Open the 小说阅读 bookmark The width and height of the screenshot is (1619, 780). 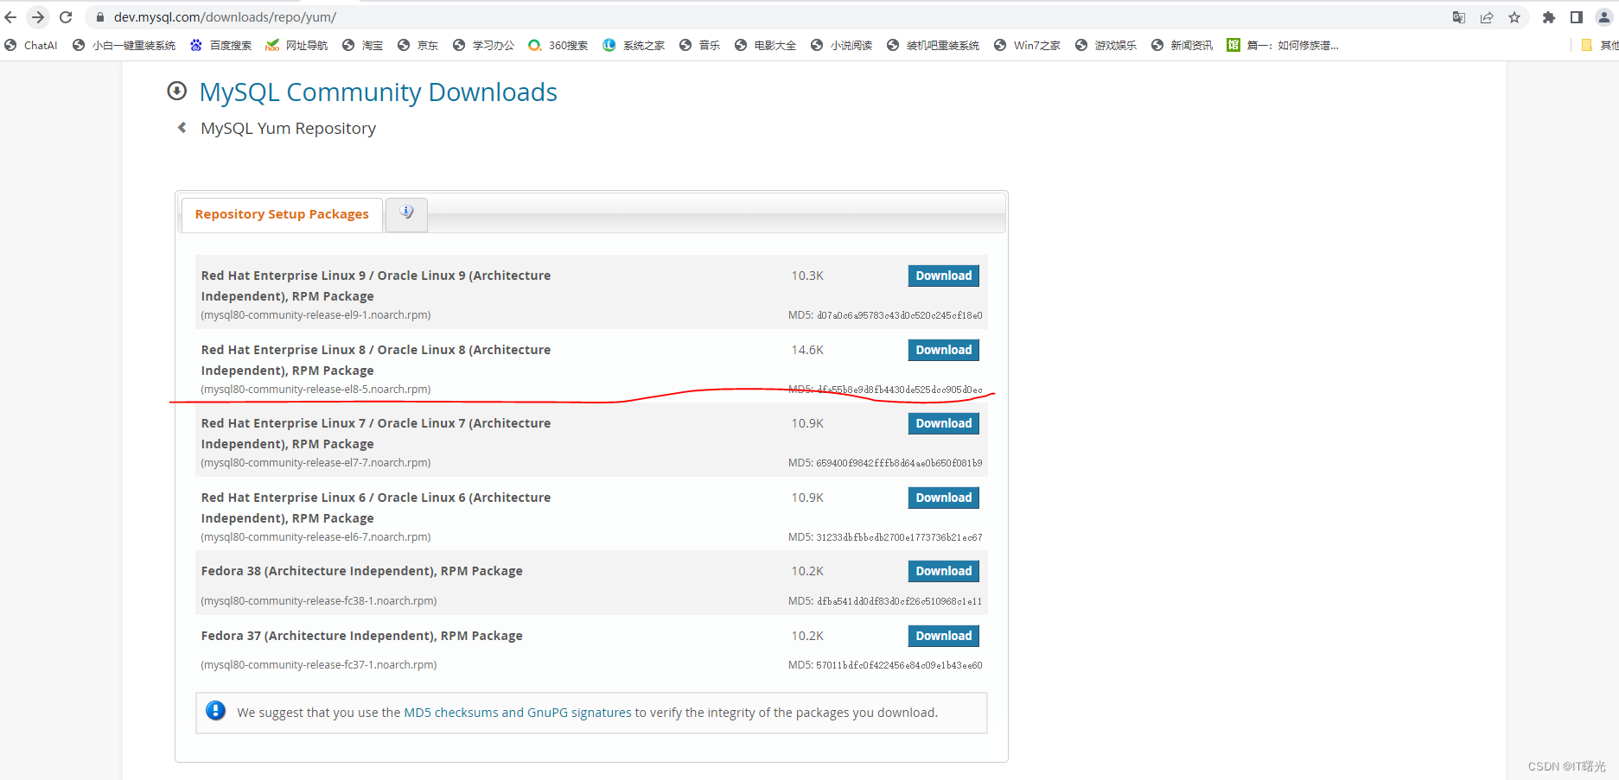(x=842, y=45)
